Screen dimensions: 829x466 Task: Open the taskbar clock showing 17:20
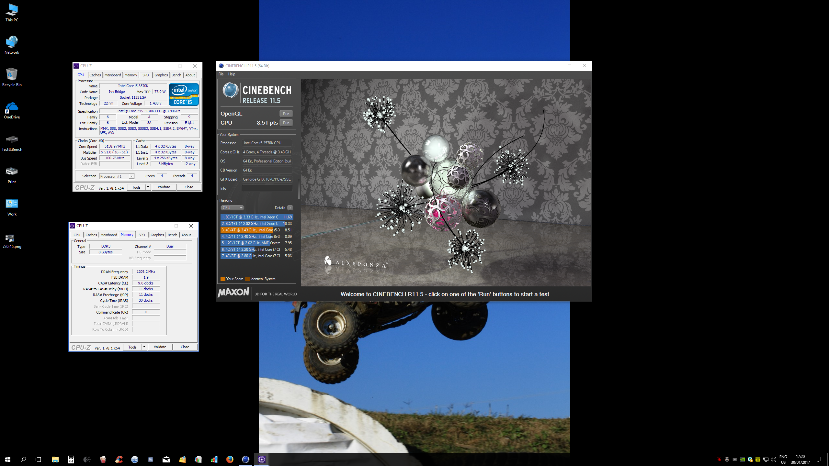click(800, 459)
